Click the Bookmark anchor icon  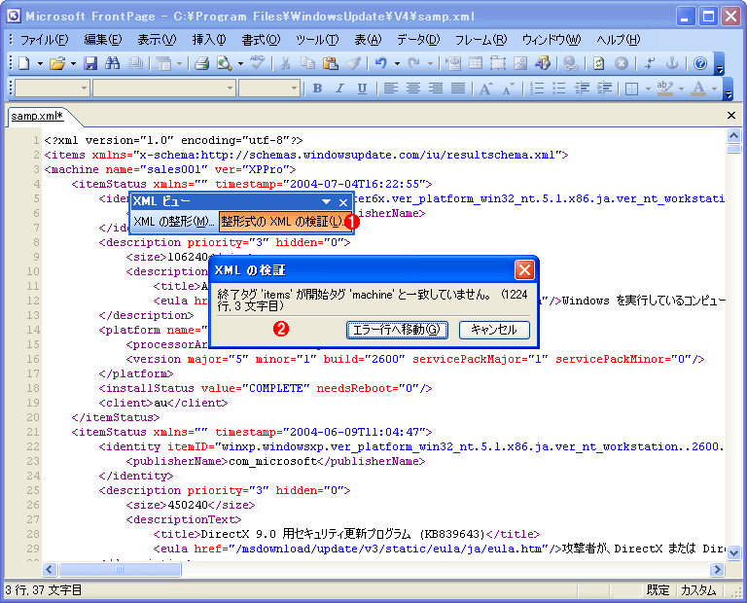click(x=672, y=63)
